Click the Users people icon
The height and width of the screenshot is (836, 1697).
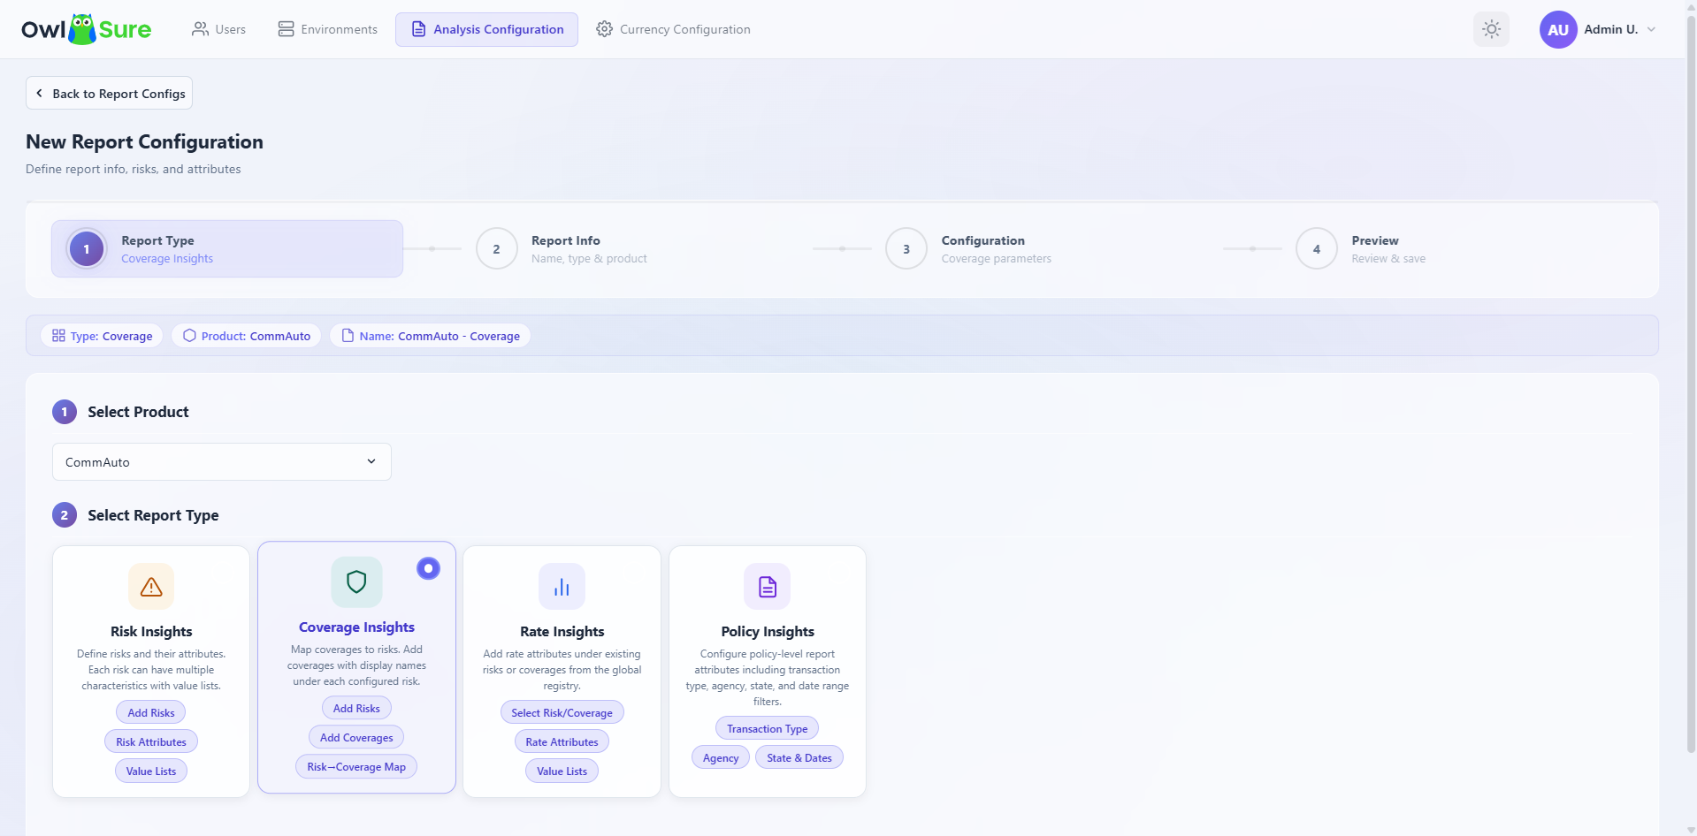click(200, 29)
